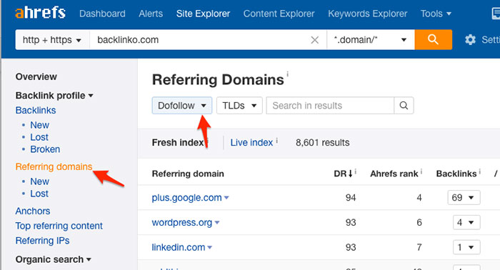This screenshot has width=500, height=270.
Task: Click info icon next to Referring Domains heading
Action: click(287, 74)
